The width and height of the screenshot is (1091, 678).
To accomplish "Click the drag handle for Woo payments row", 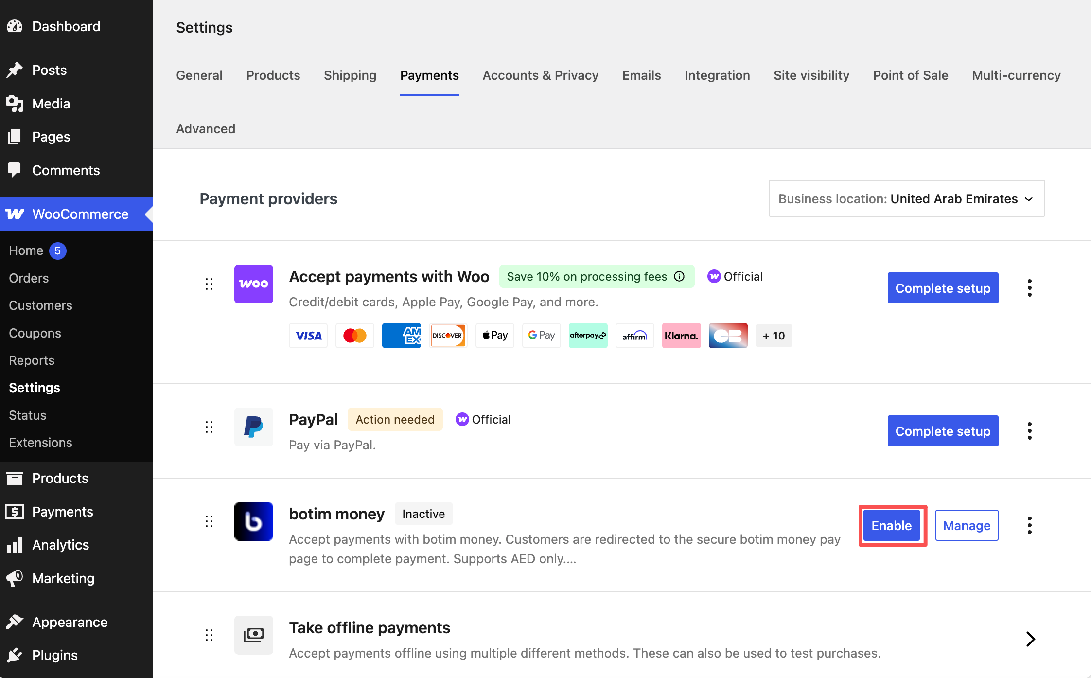I will pos(209,284).
